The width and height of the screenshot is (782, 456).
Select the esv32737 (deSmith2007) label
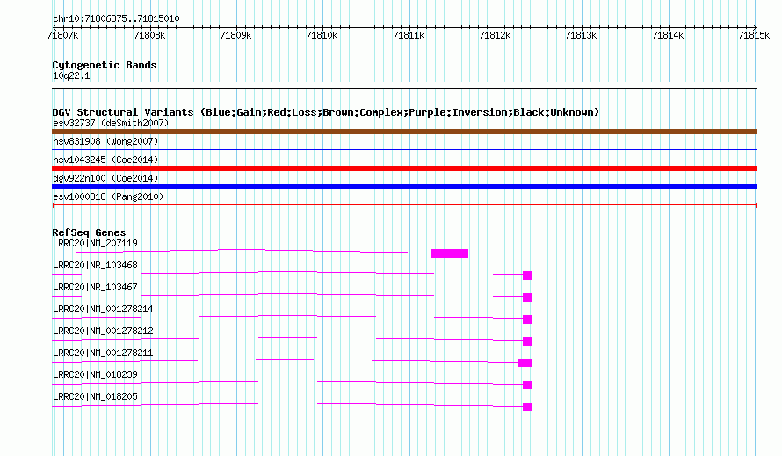pos(111,123)
